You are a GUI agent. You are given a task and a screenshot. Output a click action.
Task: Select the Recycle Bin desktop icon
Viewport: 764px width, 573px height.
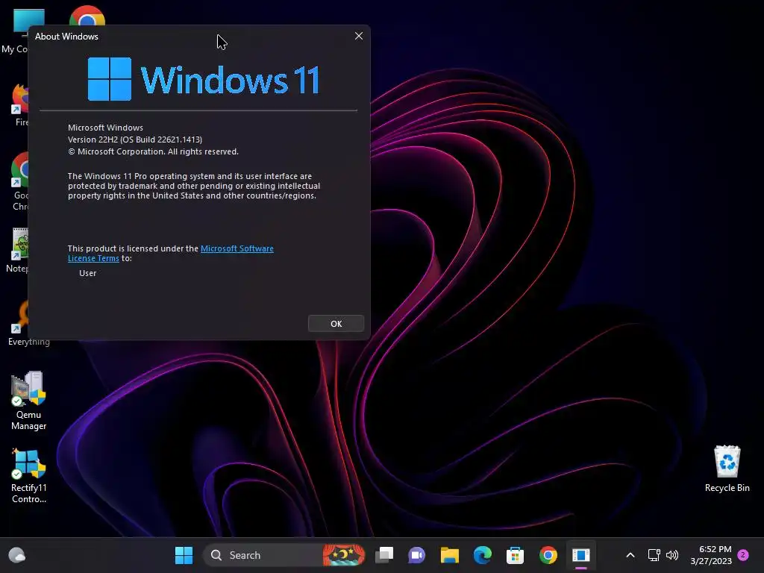coord(727,469)
